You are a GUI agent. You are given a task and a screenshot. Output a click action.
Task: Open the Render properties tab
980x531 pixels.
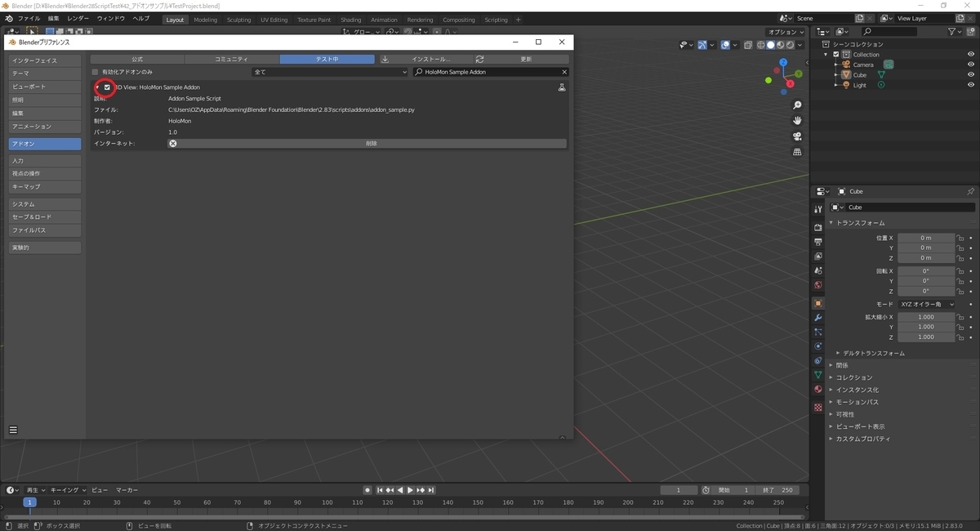click(817, 227)
